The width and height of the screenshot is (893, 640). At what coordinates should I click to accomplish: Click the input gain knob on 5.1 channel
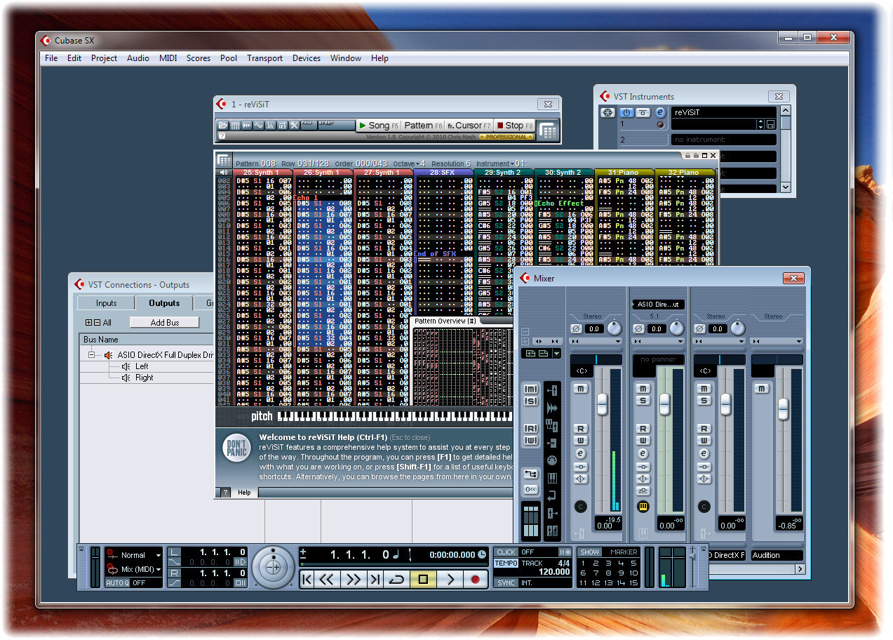click(676, 328)
